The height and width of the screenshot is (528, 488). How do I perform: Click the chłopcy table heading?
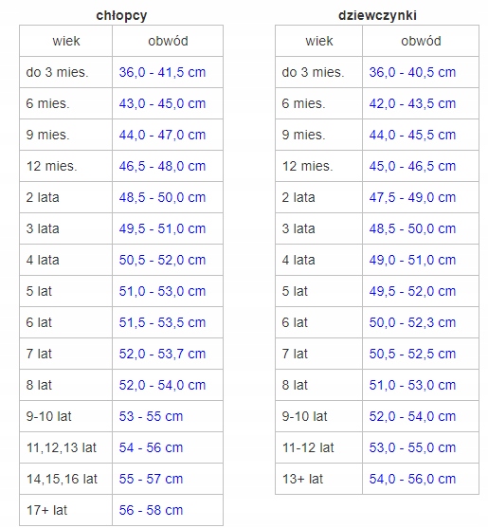coord(121,16)
